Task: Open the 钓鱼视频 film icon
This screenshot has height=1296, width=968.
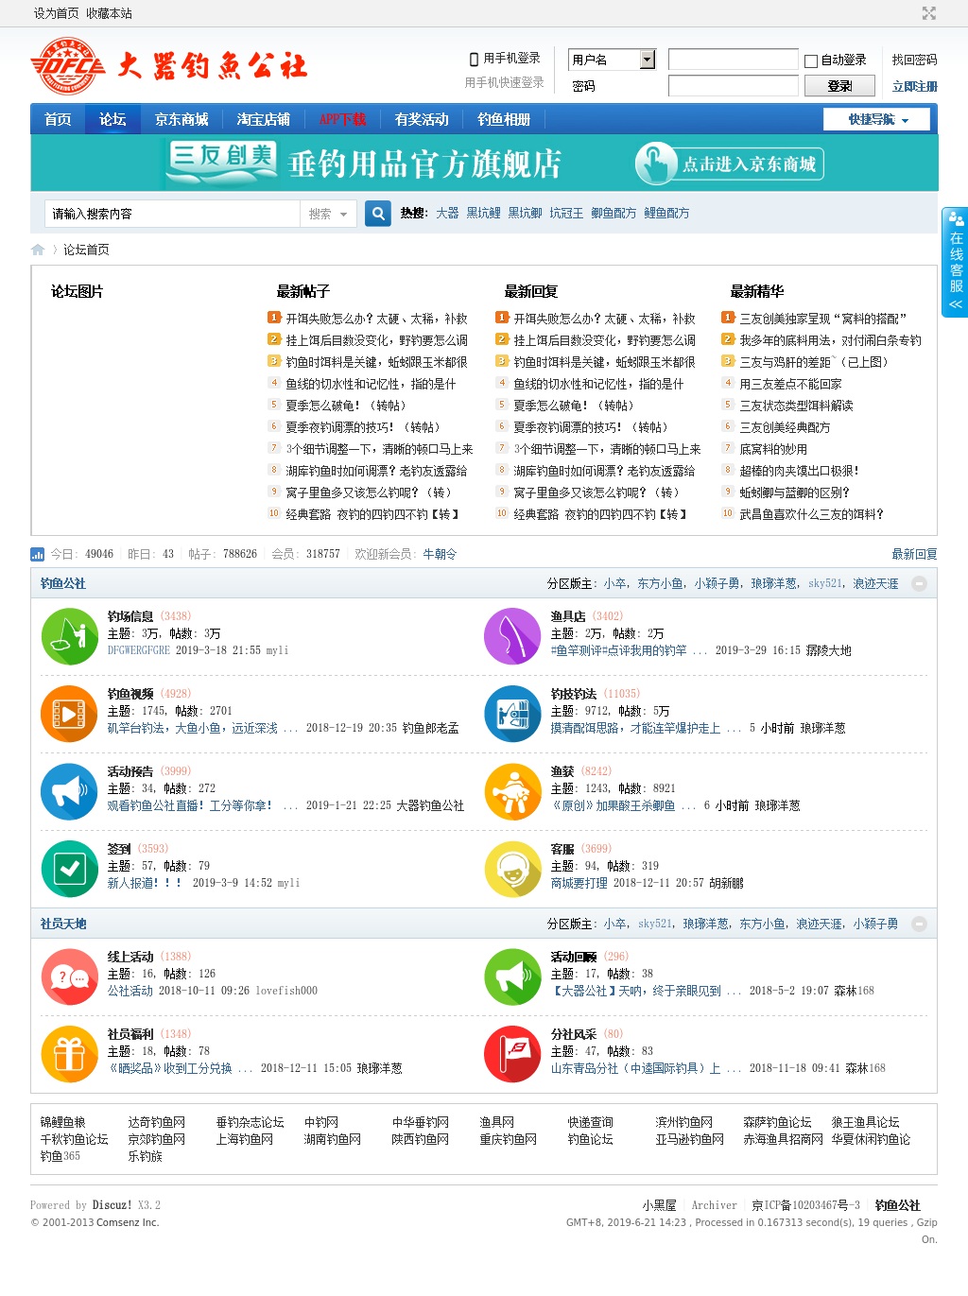Action: pyautogui.click(x=70, y=714)
